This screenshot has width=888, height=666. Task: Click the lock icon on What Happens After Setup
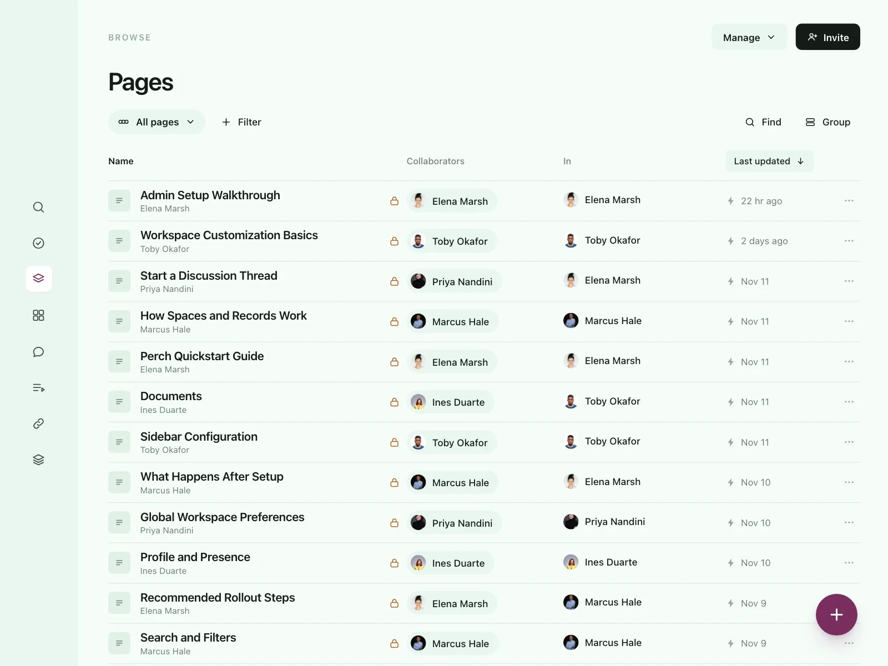394,483
